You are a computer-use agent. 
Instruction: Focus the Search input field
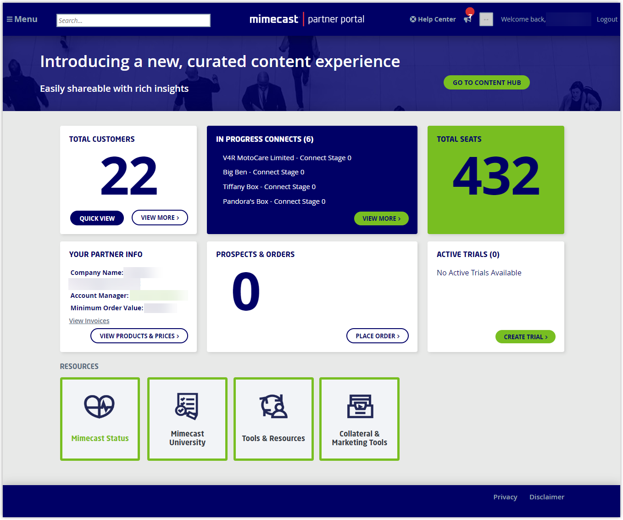click(x=133, y=21)
